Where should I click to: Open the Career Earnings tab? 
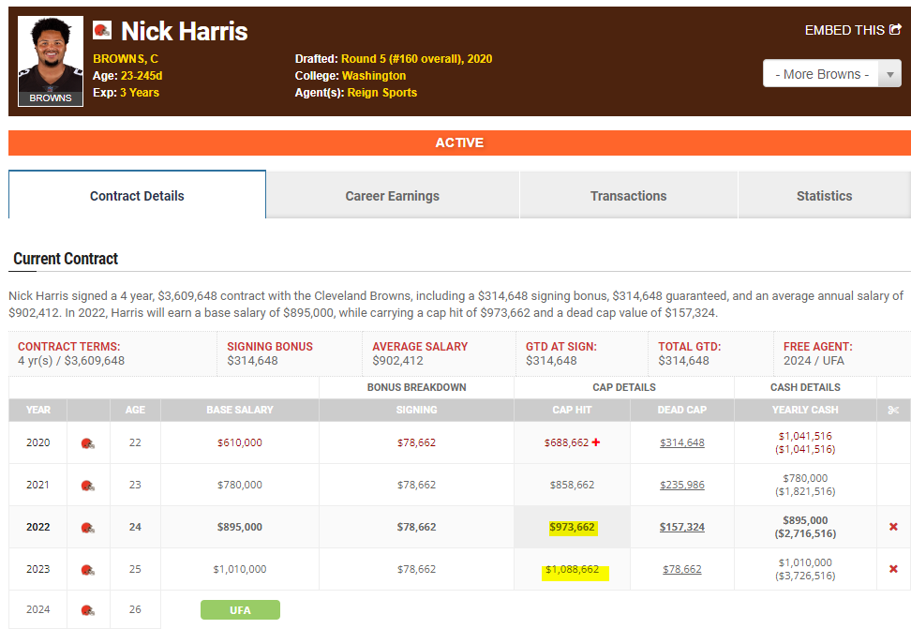point(392,196)
